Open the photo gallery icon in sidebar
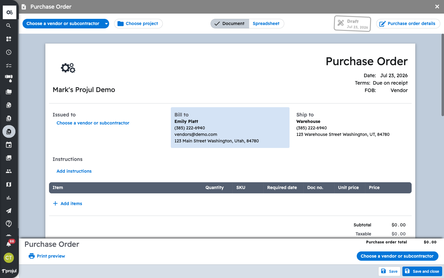 [x=9, y=158]
